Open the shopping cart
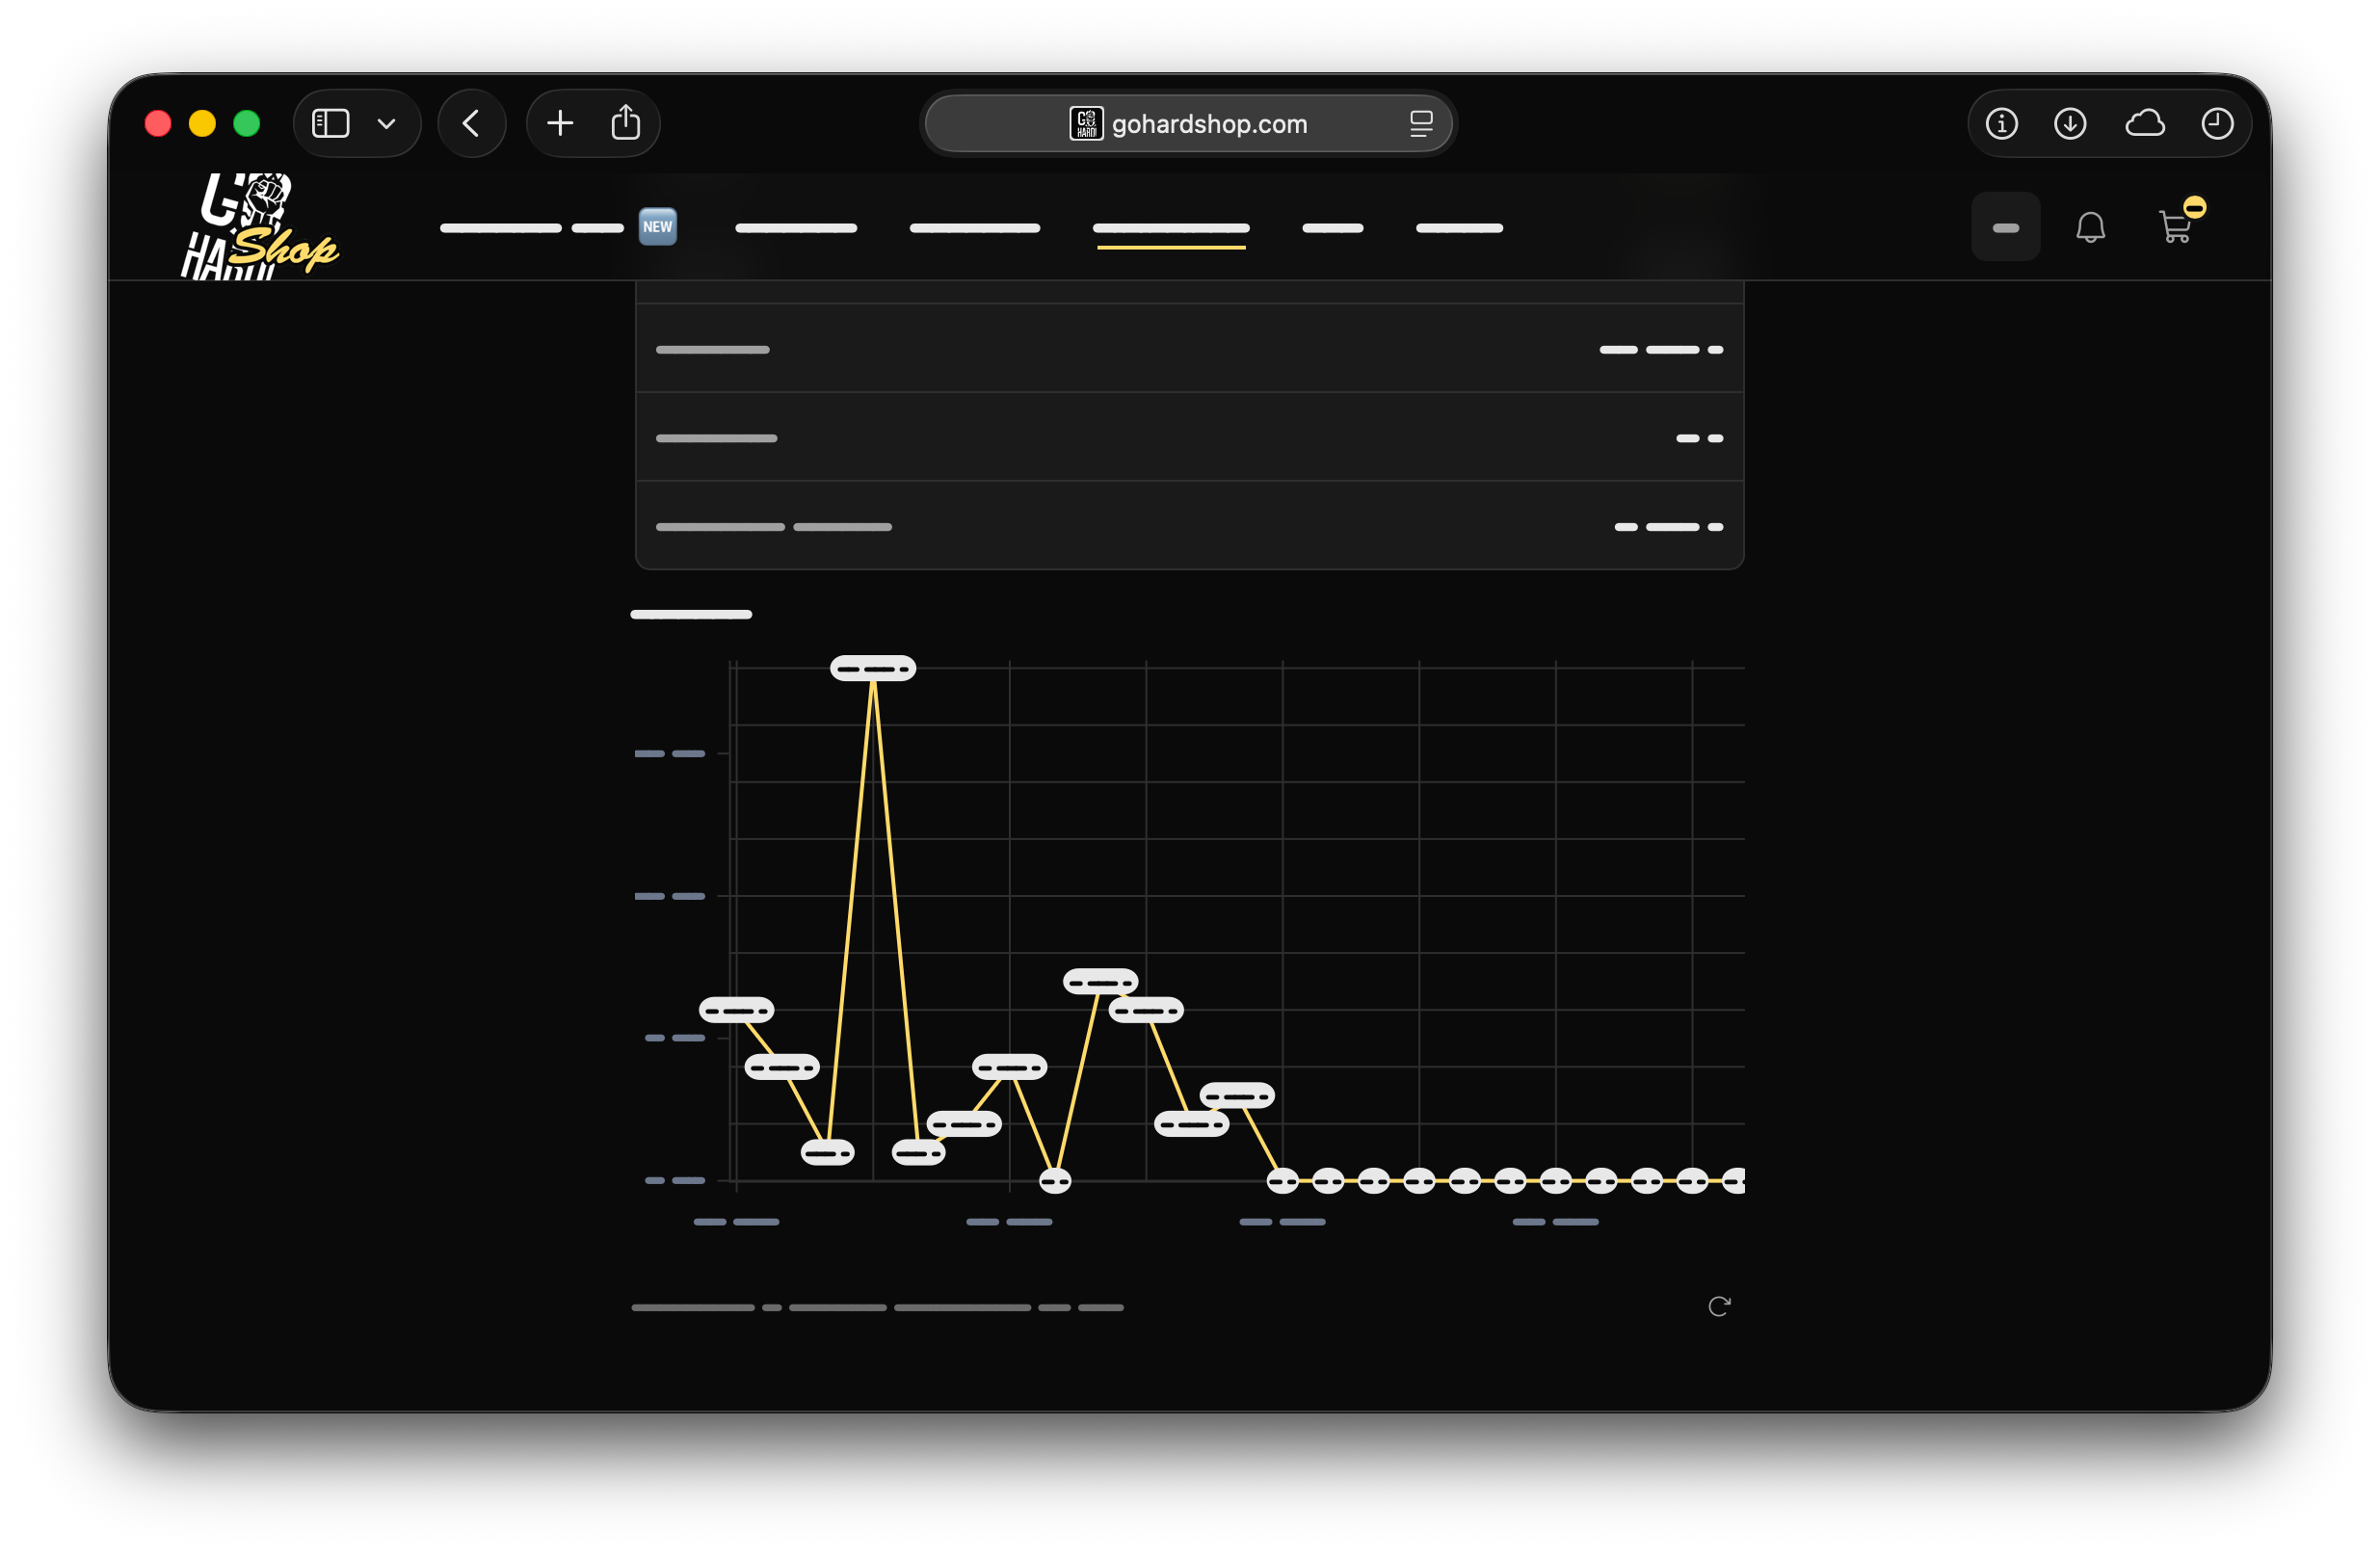This screenshot has height=1555, width=2380. pyautogui.click(x=2176, y=228)
